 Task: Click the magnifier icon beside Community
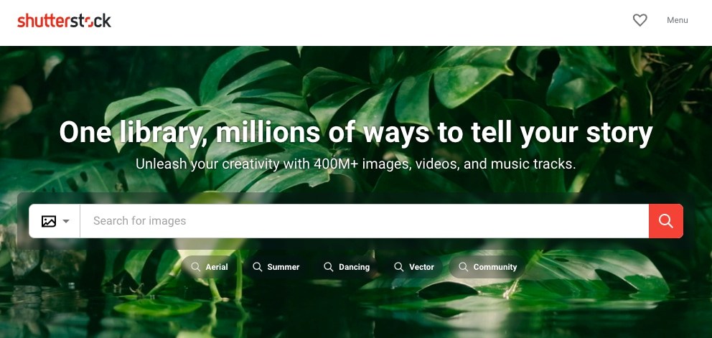(x=464, y=267)
